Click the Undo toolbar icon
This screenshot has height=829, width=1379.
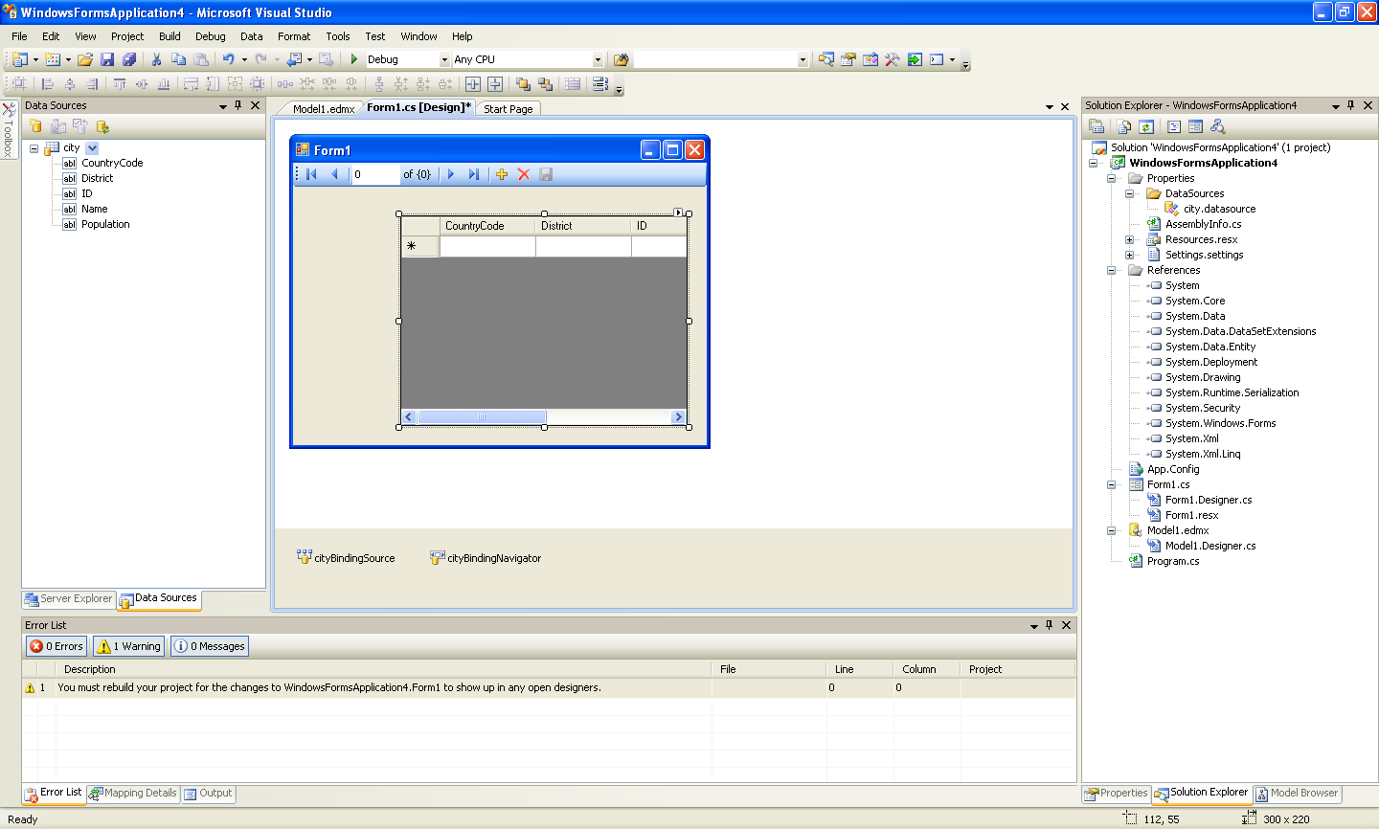tap(228, 59)
